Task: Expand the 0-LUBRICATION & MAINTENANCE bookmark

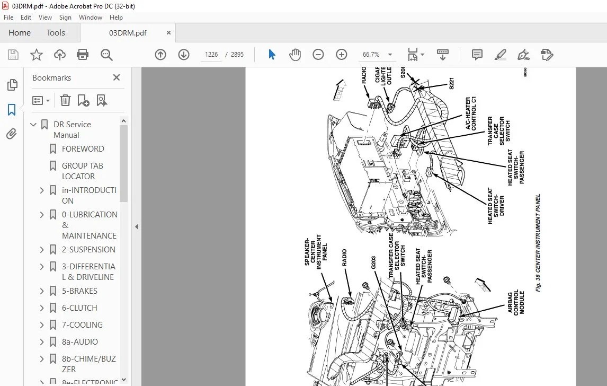Action: [x=42, y=215]
